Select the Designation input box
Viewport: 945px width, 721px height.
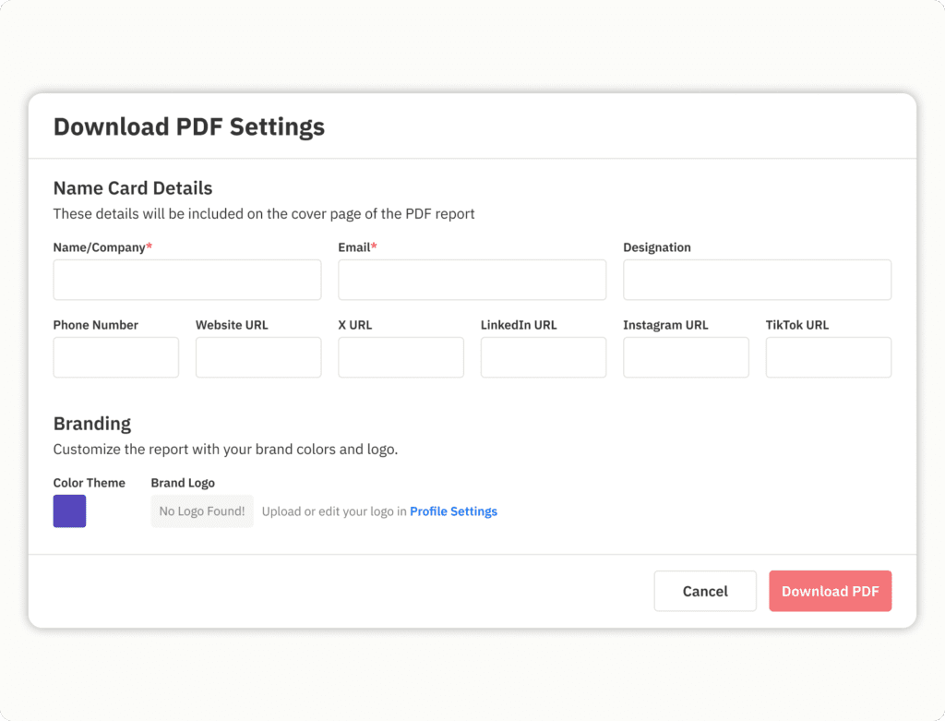[757, 280]
